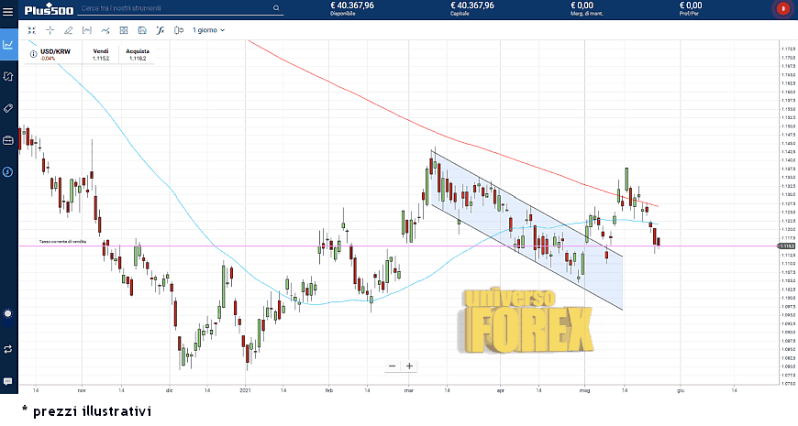Open the chart view in sidebar
The width and height of the screenshot is (798, 426).
[8, 44]
